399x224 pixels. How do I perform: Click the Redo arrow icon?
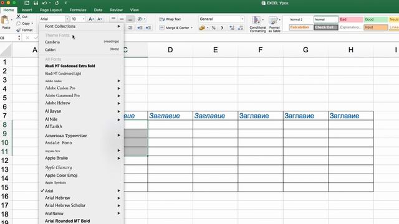coord(57,3)
